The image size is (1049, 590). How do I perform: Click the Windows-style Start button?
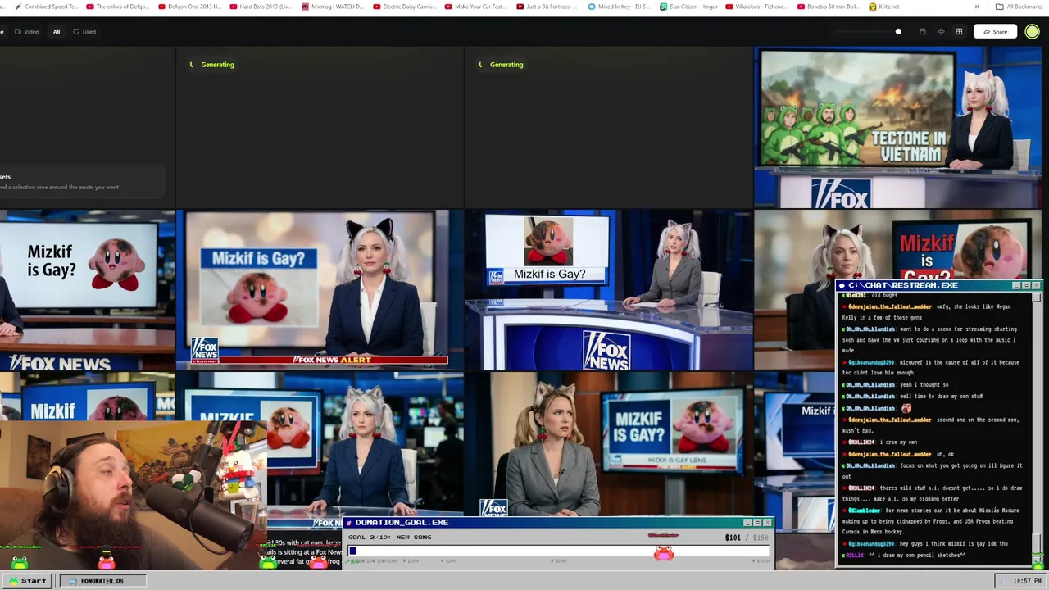pos(27,581)
